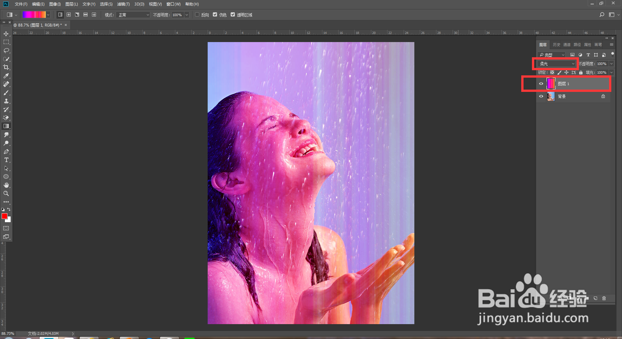Expand layer opacity slider arrow
This screenshot has height=339, width=622.
tap(611, 64)
